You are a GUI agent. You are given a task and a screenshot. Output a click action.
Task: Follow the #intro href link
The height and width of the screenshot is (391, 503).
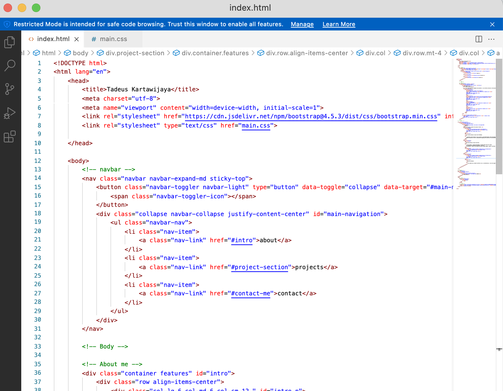242,240
